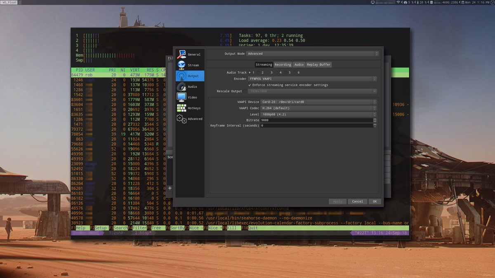Click the Bitrate stepper arrows
The width and height of the screenshot is (495, 278).
375,120
